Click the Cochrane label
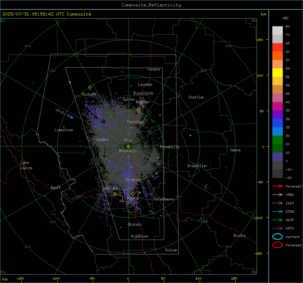This screenshot has width=303, height=283. point(110,188)
